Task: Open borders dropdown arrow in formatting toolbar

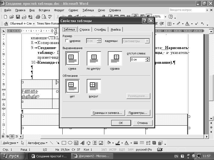Action: point(174,24)
